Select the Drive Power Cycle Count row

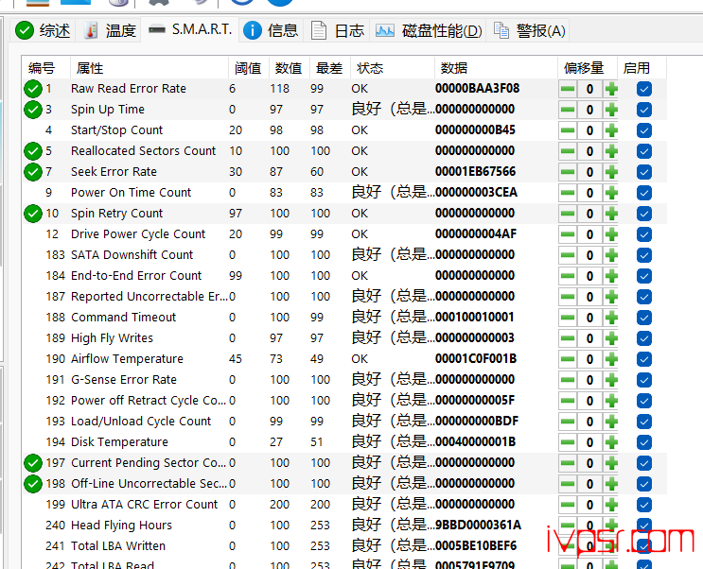tap(138, 234)
